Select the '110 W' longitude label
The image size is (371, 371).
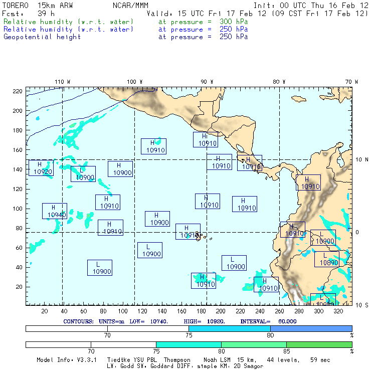pyautogui.click(x=63, y=82)
